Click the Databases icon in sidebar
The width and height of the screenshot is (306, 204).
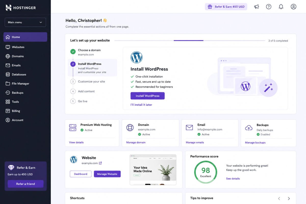[x=8, y=74]
